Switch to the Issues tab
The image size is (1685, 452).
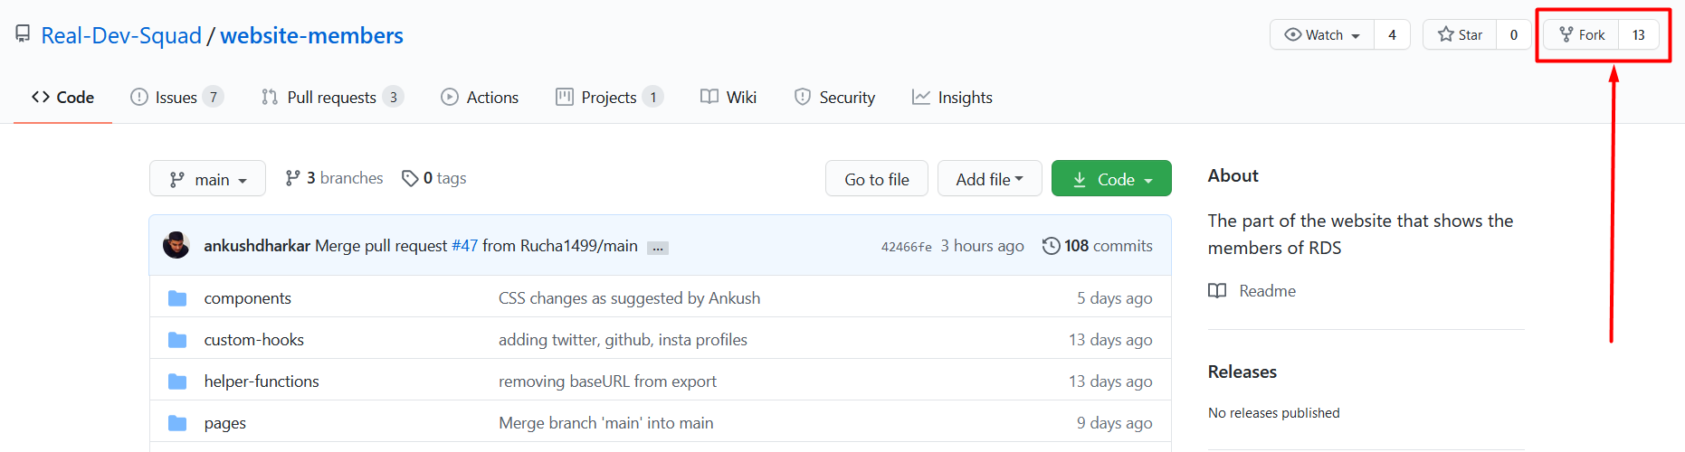pyautogui.click(x=176, y=98)
